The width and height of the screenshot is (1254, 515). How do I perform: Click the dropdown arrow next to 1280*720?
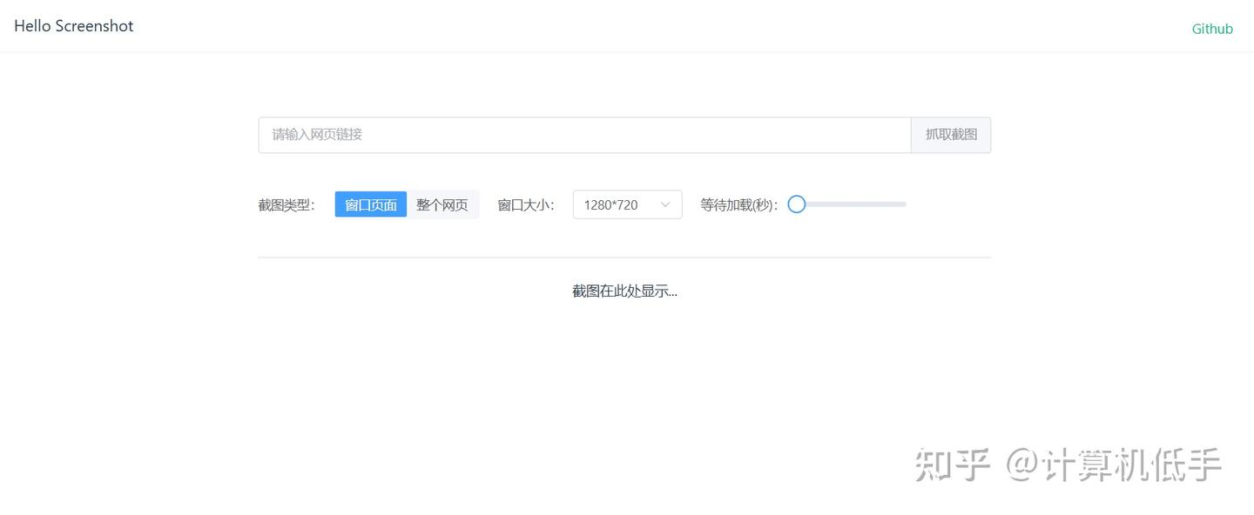click(665, 204)
